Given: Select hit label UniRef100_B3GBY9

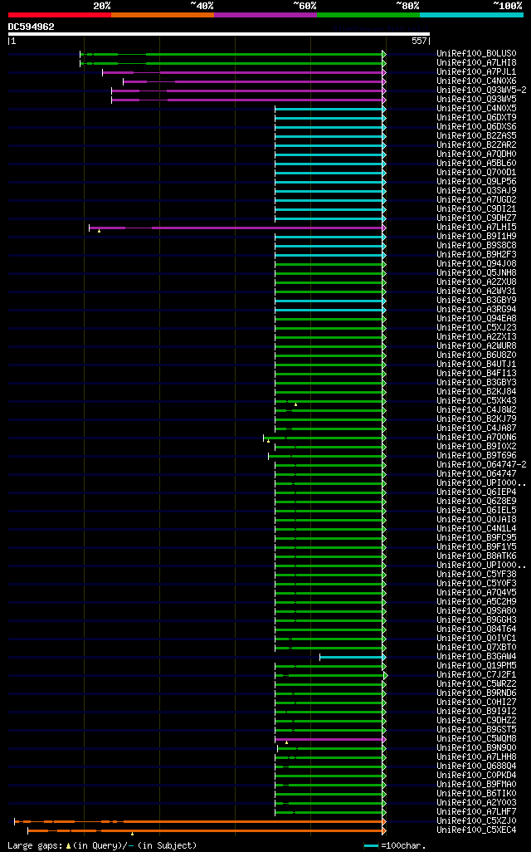Looking at the screenshot, I should 477,301.
